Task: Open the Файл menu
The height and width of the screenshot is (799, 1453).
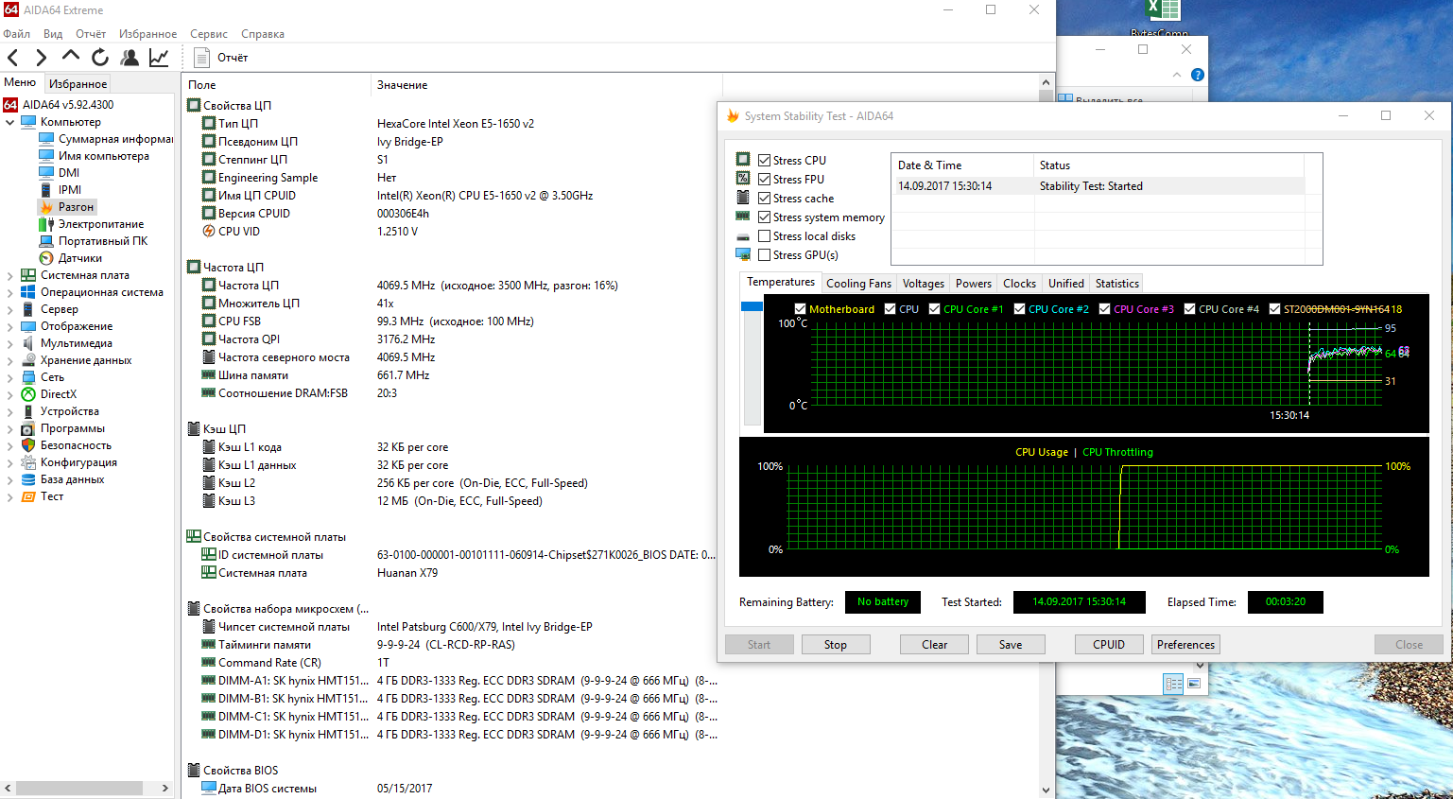Action: (17, 34)
